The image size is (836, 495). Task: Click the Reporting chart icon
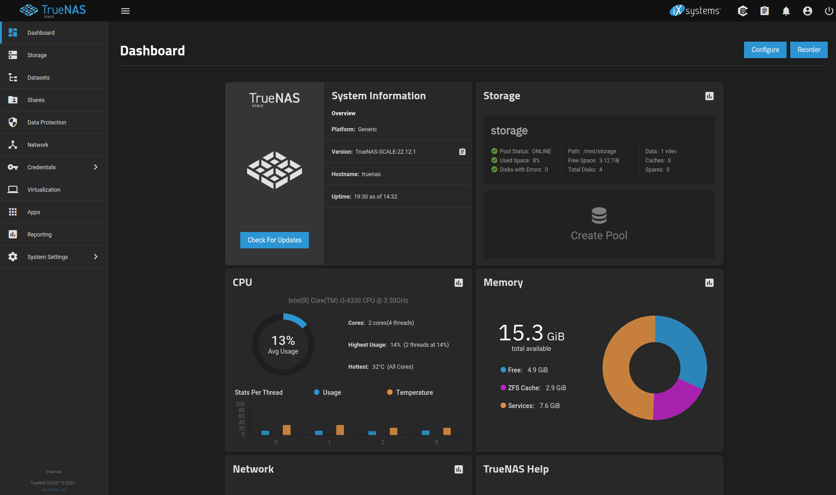click(x=13, y=234)
